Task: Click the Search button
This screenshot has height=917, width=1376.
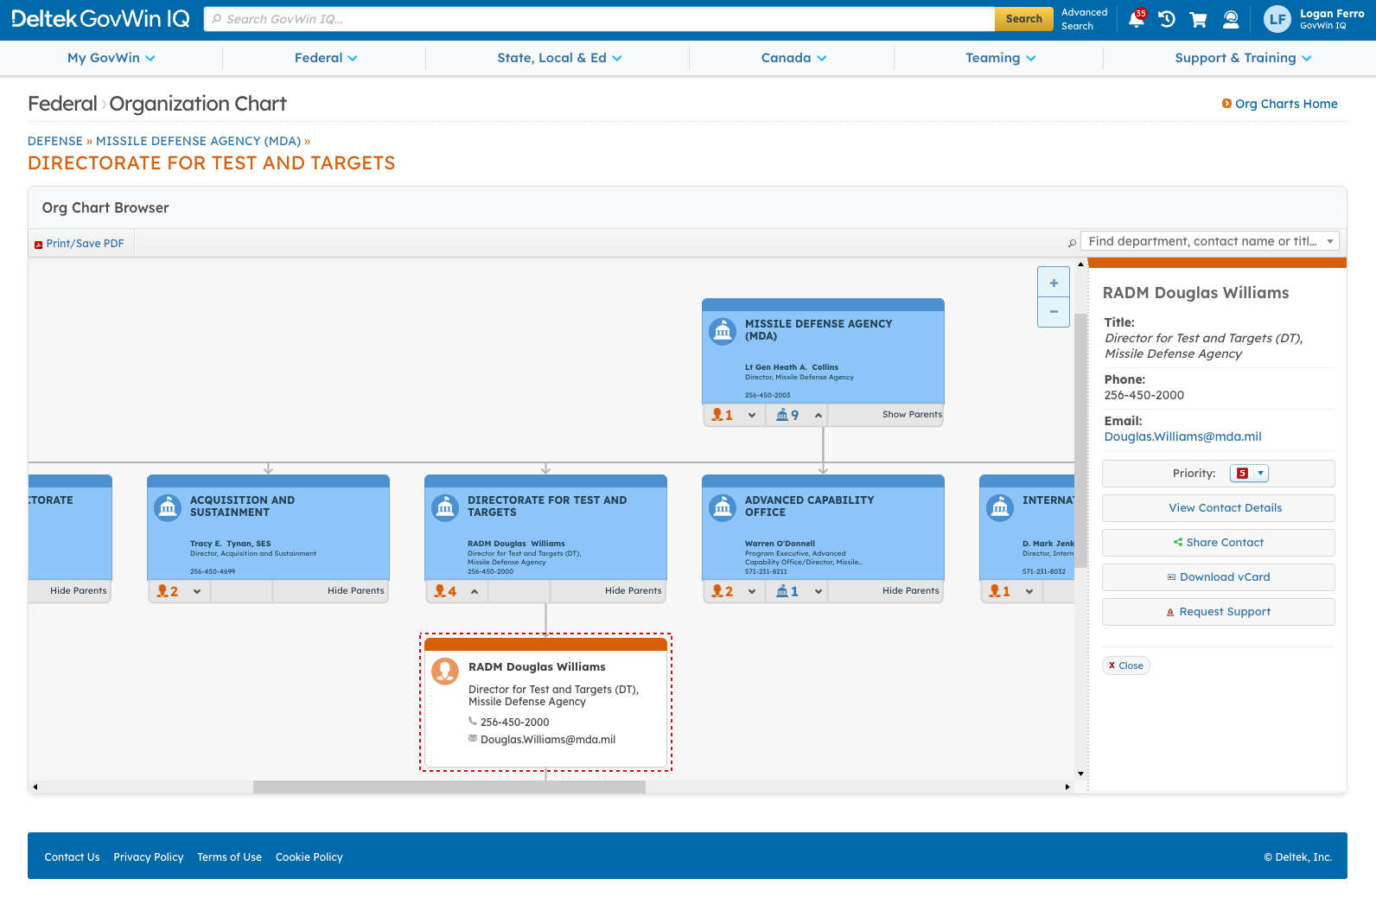Action: (1024, 19)
